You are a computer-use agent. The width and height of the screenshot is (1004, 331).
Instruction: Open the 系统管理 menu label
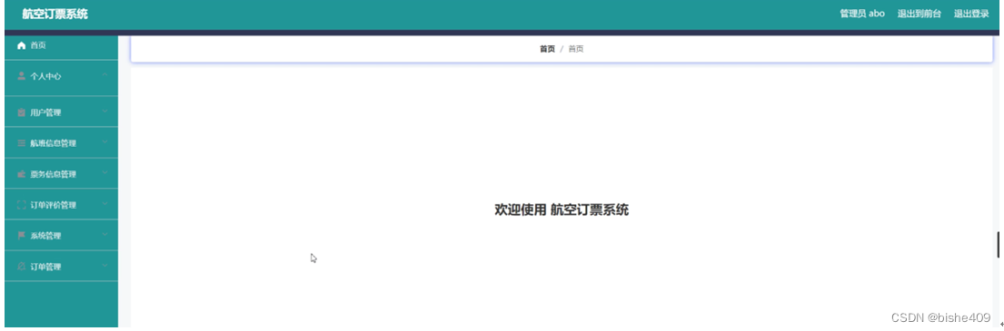pyautogui.click(x=45, y=236)
